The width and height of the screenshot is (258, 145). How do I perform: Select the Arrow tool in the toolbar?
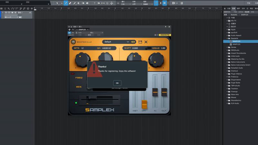point(57,3)
